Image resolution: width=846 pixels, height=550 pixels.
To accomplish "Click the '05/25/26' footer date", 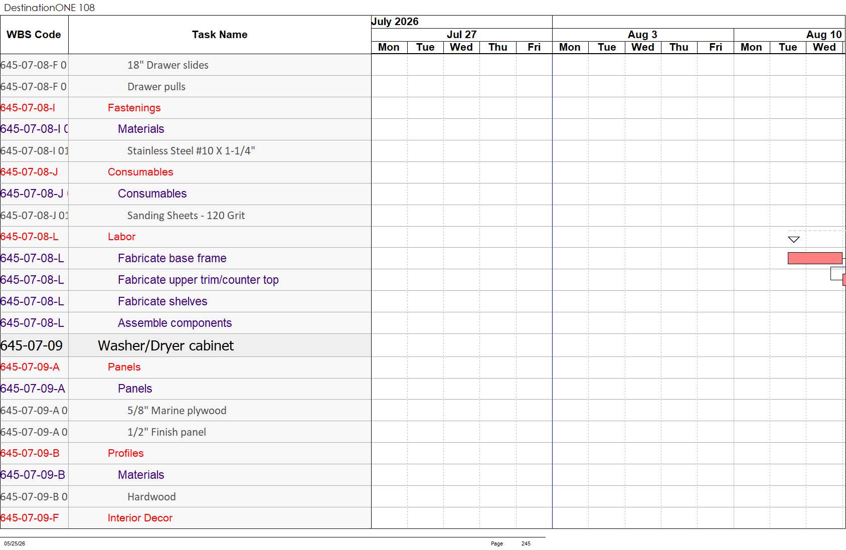I will [15, 543].
